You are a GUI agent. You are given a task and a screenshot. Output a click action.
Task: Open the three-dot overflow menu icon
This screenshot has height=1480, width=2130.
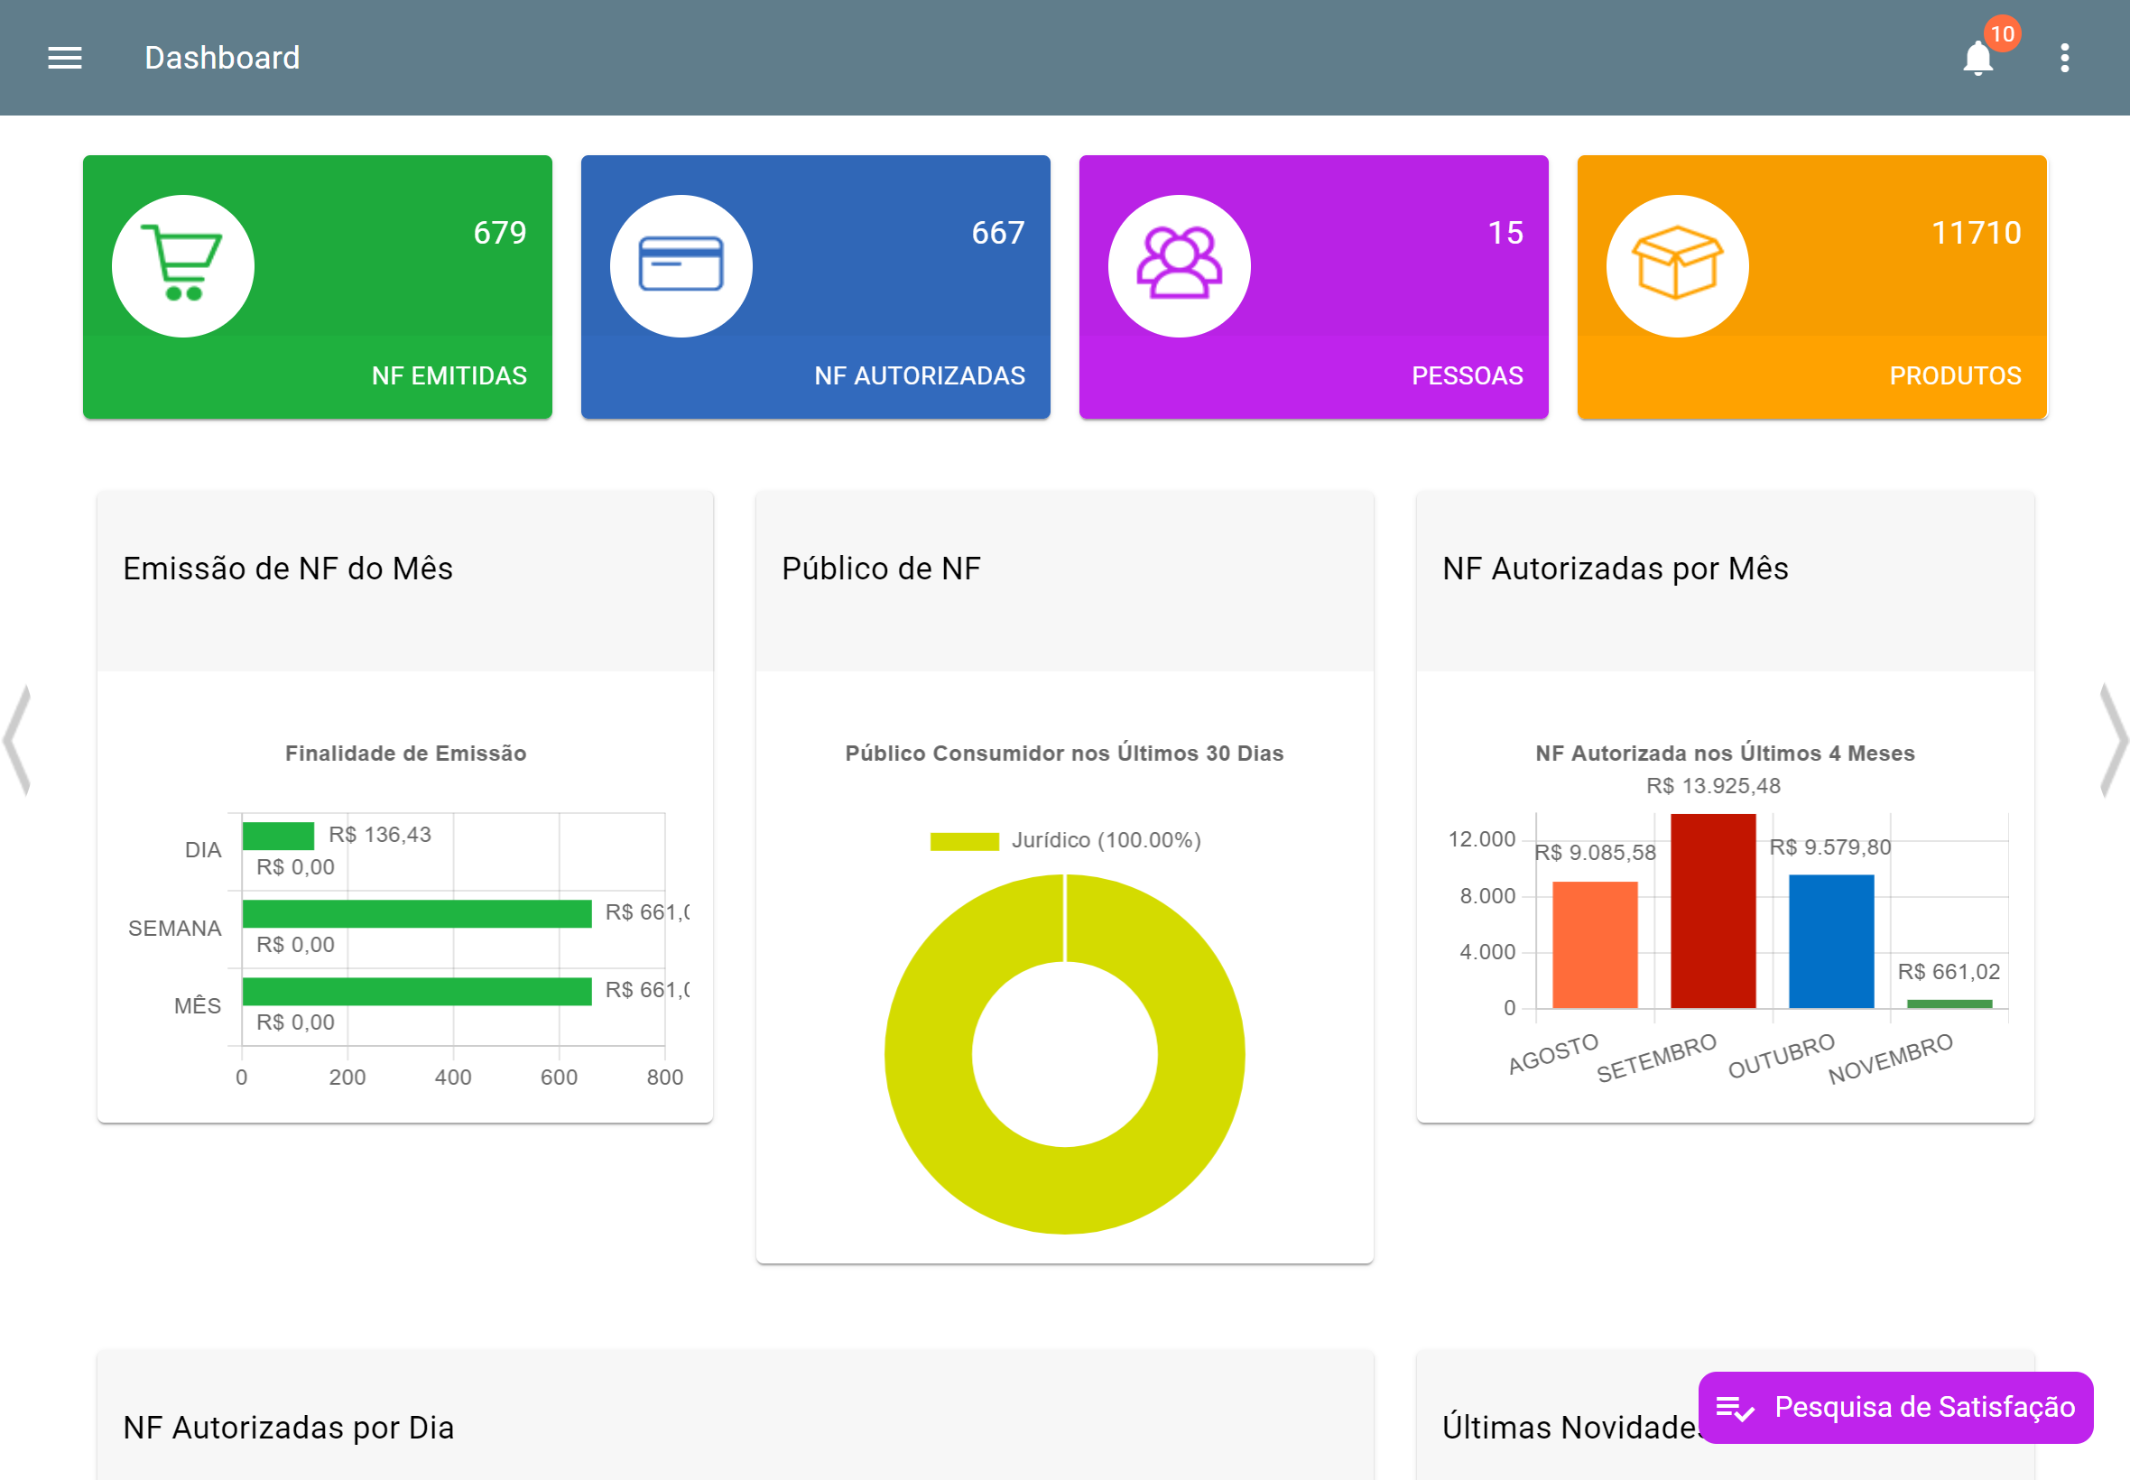click(x=2064, y=58)
